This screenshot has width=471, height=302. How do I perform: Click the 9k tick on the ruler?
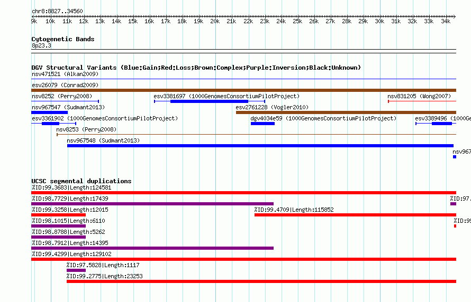click(34, 21)
